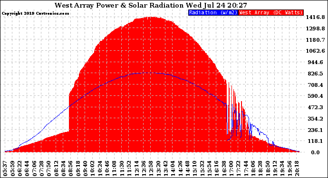Click the x-axis time label 08:34
328x178 pixels.
pyautogui.click(x=63, y=169)
